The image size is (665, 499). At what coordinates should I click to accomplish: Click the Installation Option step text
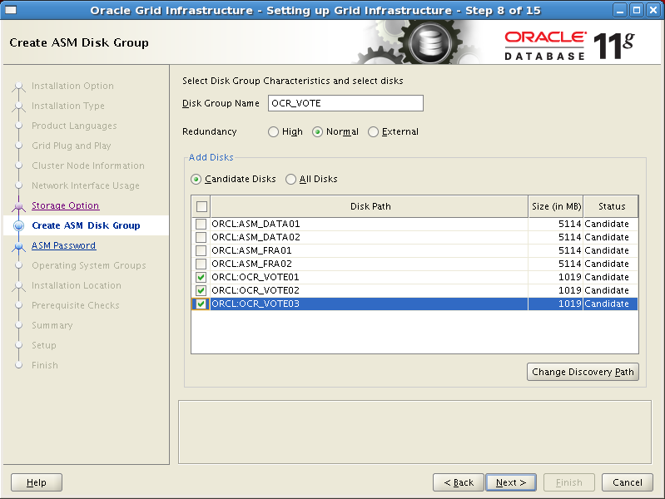(72, 86)
